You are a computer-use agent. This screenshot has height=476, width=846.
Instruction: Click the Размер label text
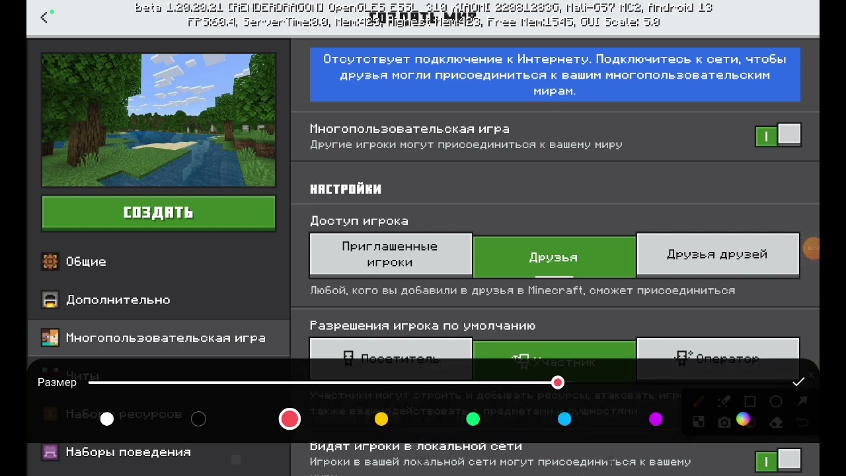click(x=57, y=383)
